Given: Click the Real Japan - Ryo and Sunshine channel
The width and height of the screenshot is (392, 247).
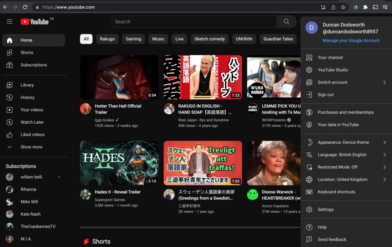Looking at the screenshot, I should [204, 120].
